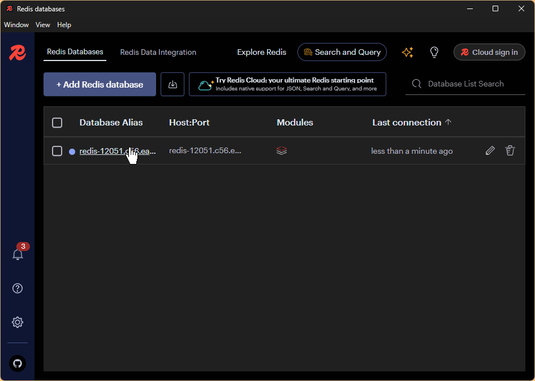This screenshot has height=381, width=535.
Task: Edit the redis-12051 database via pencil icon
Action: pyautogui.click(x=490, y=150)
